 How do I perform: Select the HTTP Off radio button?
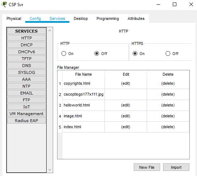coord(97,54)
